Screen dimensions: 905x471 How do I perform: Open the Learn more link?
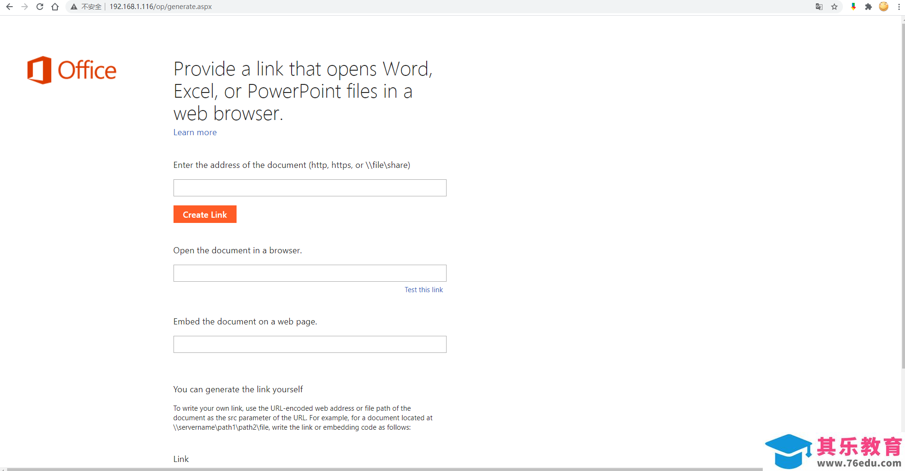click(x=195, y=132)
